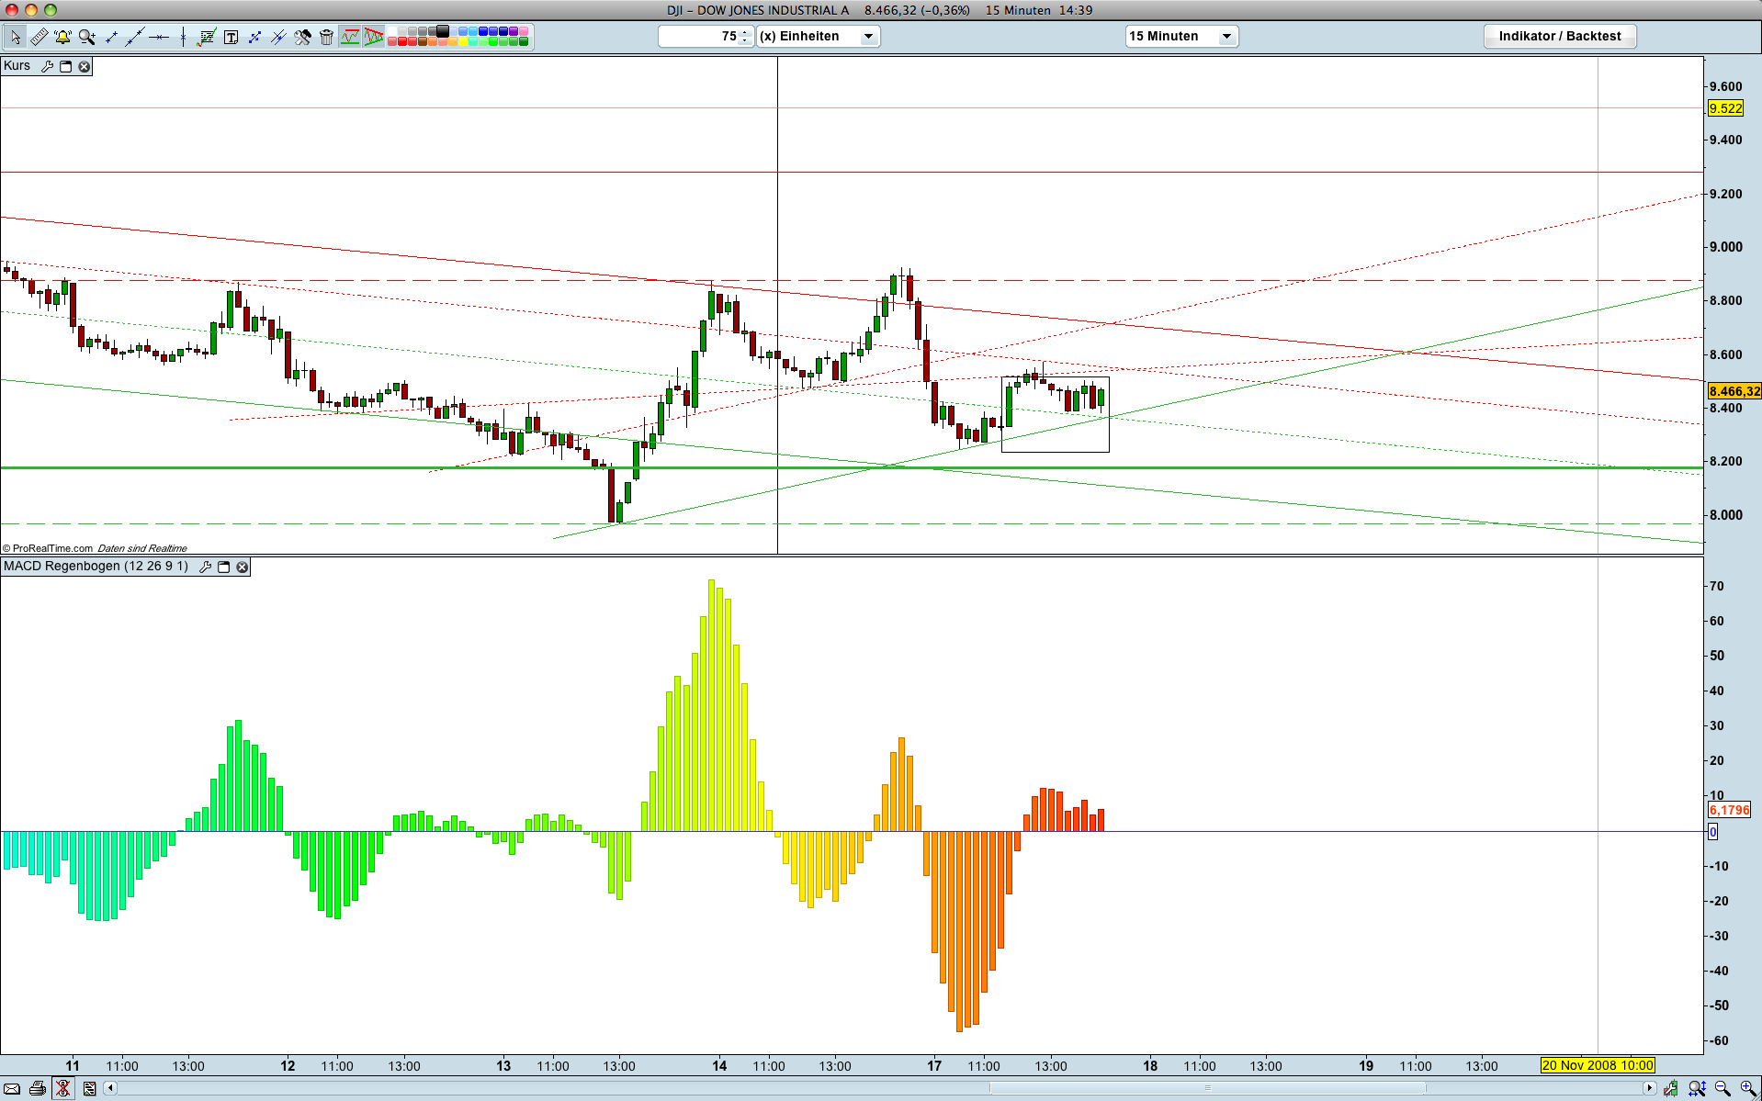Pick the yellow color swatch
The height and width of the screenshot is (1101, 1762).
[463, 41]
